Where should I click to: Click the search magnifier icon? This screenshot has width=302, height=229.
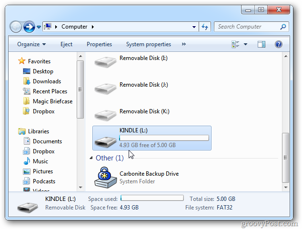(x=283, y=27)
